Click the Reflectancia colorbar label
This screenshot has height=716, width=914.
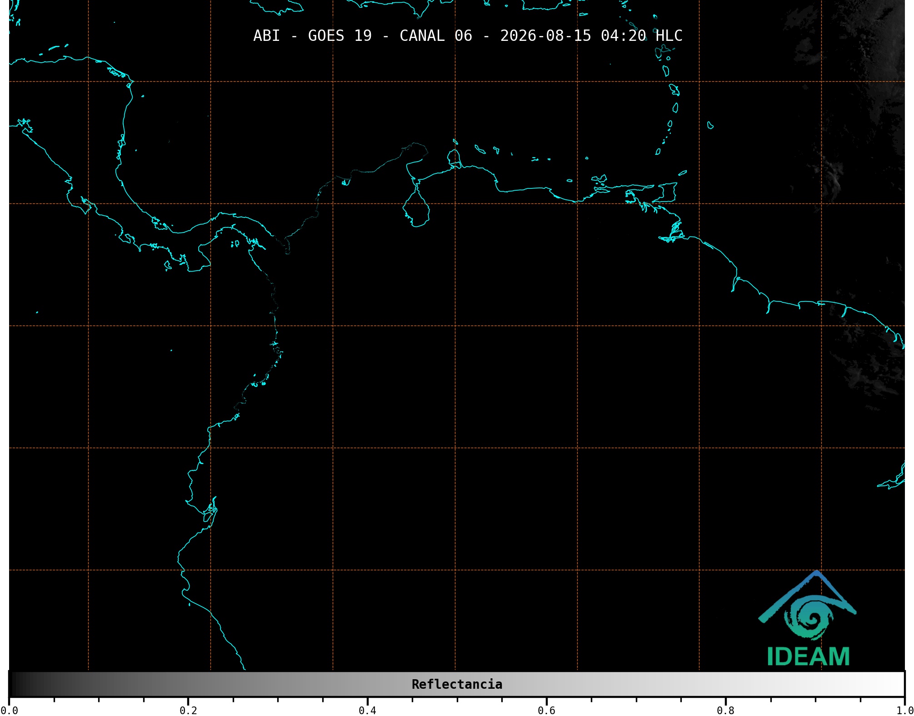coord(457,684)
